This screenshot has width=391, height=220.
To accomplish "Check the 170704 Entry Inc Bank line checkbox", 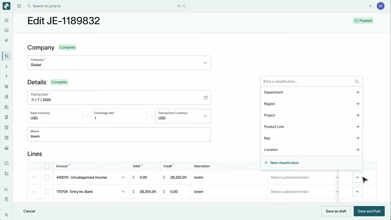I will (x=46, y=192).
